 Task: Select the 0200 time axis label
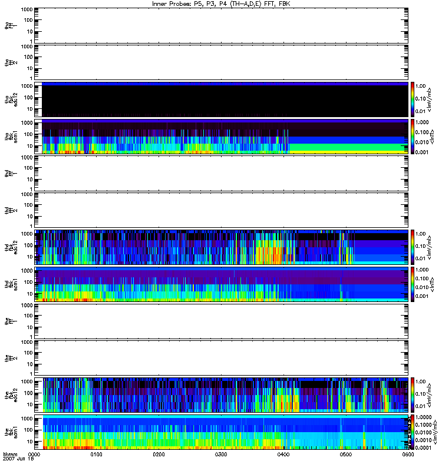159,455
